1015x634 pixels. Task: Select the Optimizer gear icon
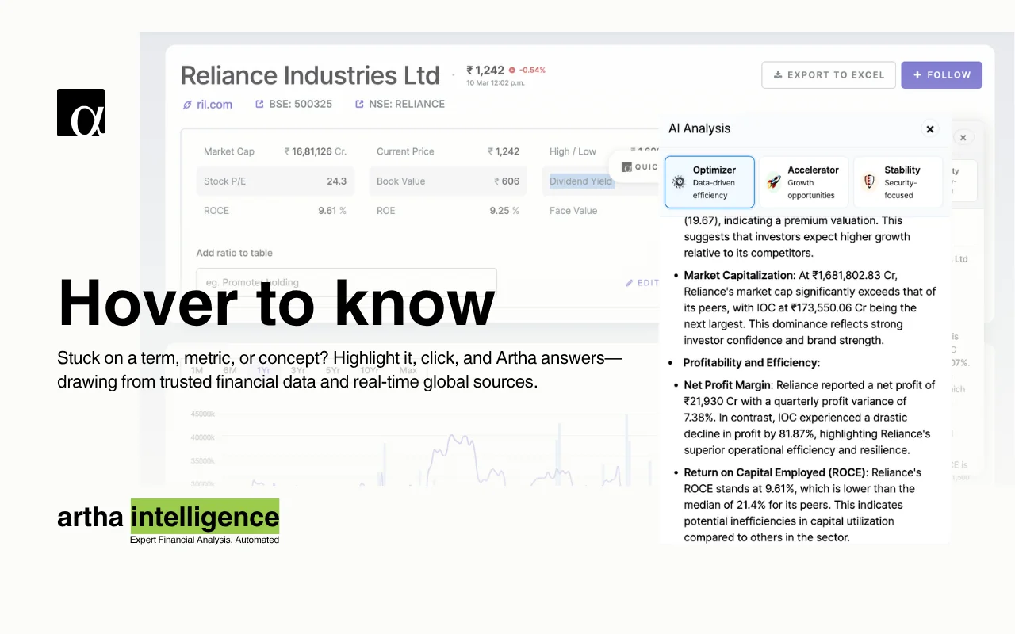(678, 181)
